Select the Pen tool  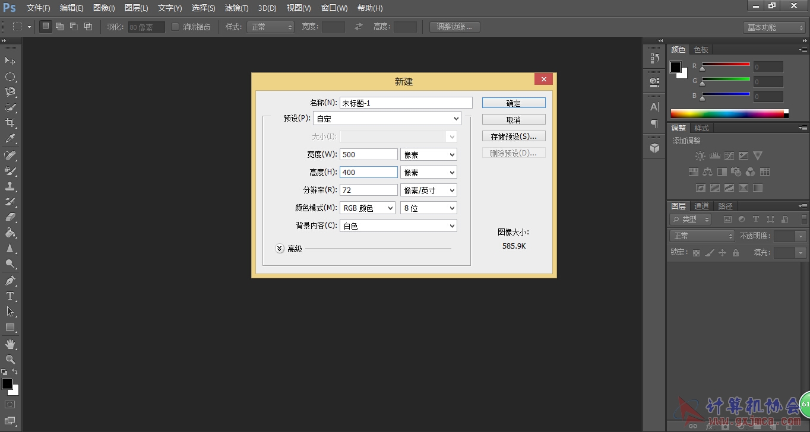tap(10, 281)
